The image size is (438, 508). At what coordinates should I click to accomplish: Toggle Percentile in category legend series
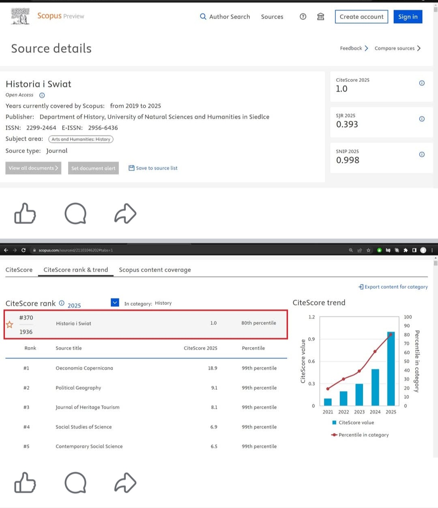coord(360,435)
